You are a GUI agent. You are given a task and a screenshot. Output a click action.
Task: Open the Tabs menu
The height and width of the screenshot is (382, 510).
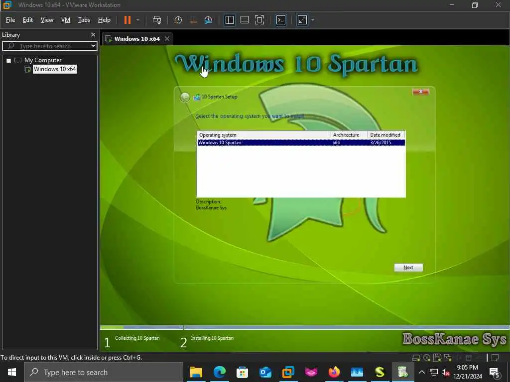tap(84, 20)
